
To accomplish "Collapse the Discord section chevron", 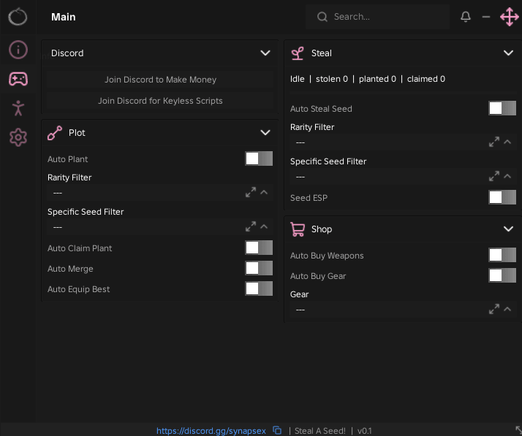I will coord(265,53).
